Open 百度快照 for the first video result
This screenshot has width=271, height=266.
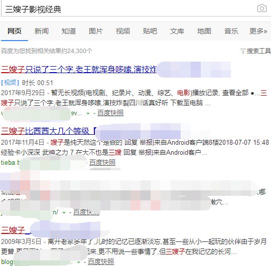click(110, 113)
